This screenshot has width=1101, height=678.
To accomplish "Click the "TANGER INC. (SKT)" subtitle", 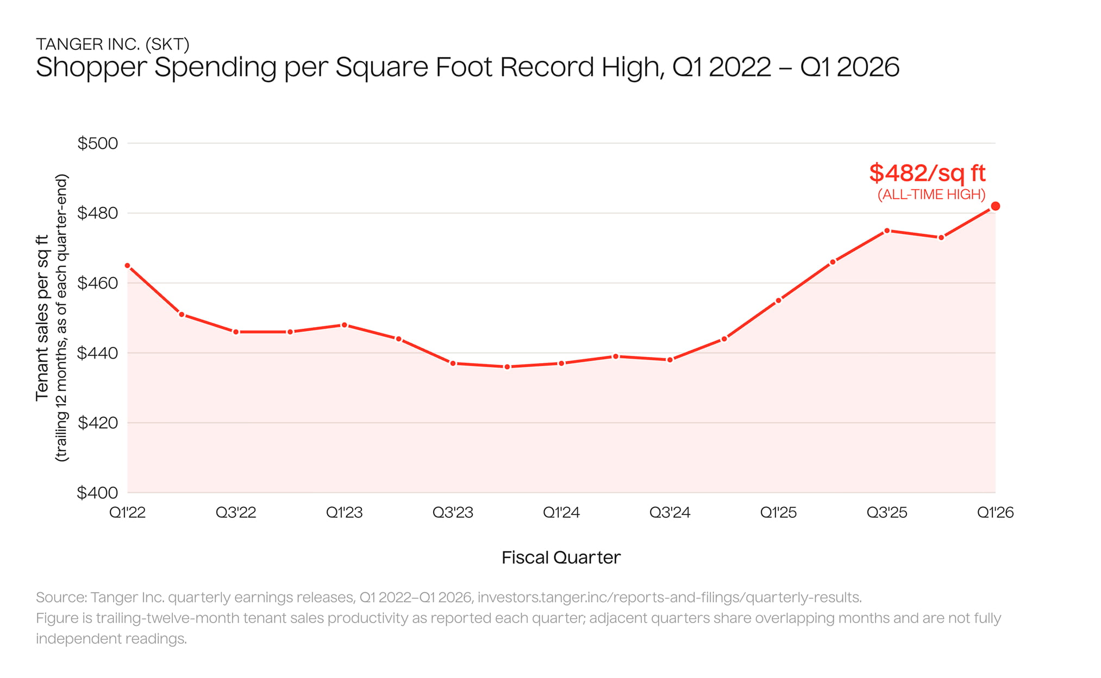I will (x=112, y=44).
